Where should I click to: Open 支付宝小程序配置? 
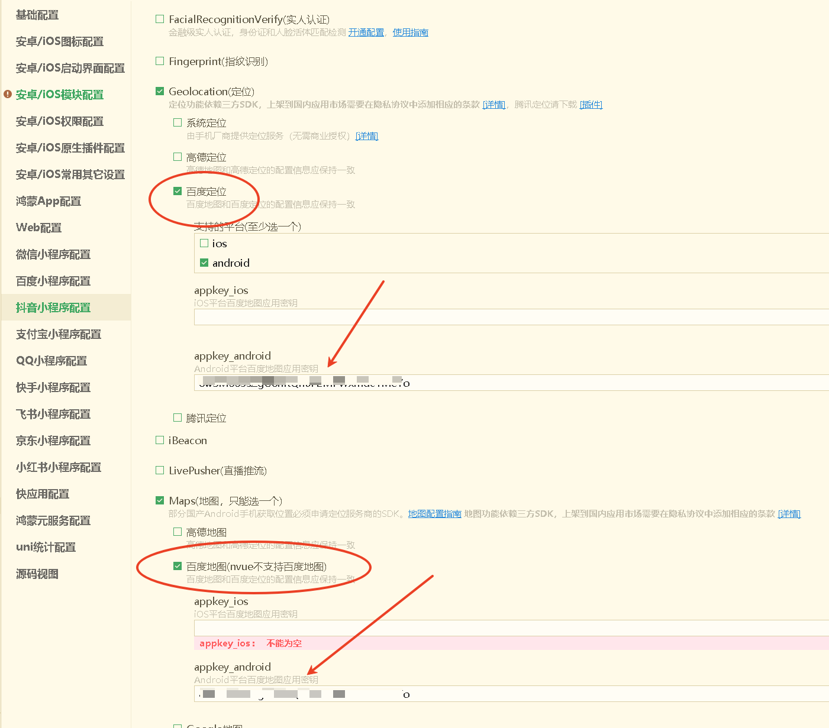(x=59, y=334)
